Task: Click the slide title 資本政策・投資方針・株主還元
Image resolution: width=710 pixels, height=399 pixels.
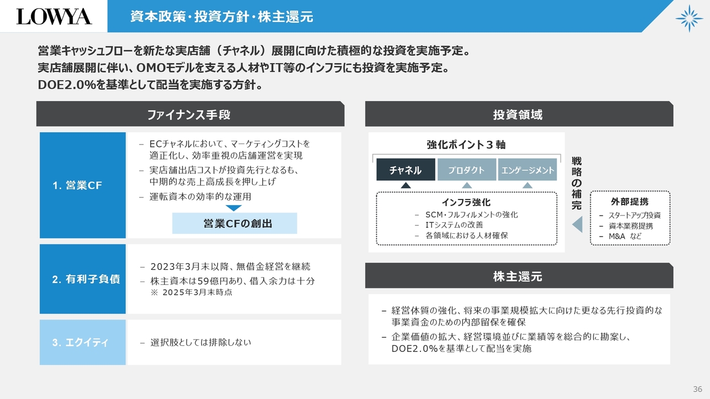Action: tap(222, 17)
